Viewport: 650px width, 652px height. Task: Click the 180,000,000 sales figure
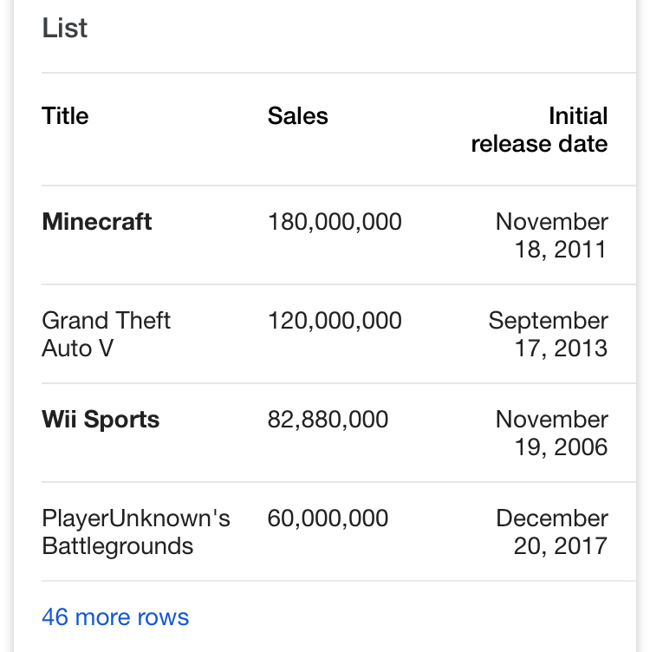(x=335, y=222)
